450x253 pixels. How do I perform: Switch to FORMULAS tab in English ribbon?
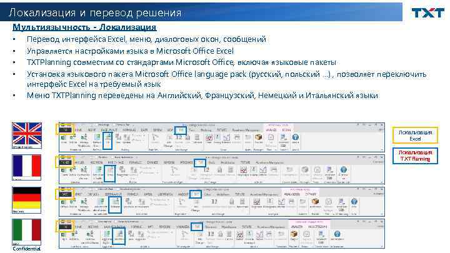[129, 130]
